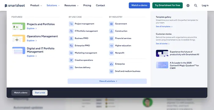Viewport: 214px width, 110px height.
Task: Collapse the Solutions menu
Action: pyautogui.click(x=53, y=5)
